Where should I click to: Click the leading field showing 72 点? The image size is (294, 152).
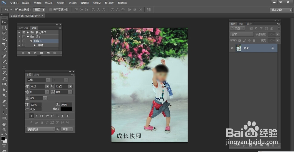tap(62, 86)
